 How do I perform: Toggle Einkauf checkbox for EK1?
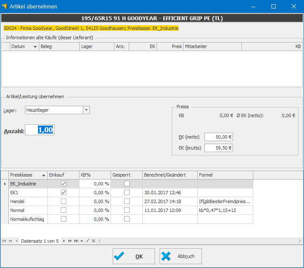click(63, 192)
